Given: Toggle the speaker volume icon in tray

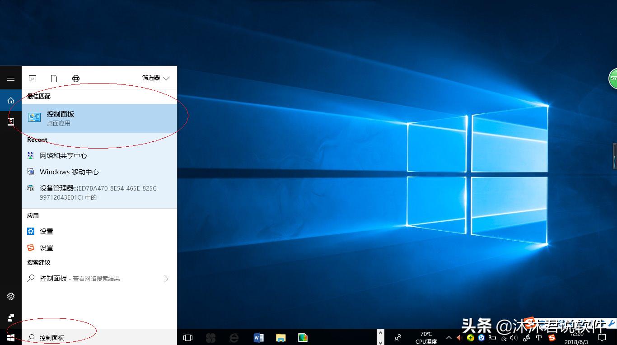Looking at the screenshot, I should click(x=514, y=337).
